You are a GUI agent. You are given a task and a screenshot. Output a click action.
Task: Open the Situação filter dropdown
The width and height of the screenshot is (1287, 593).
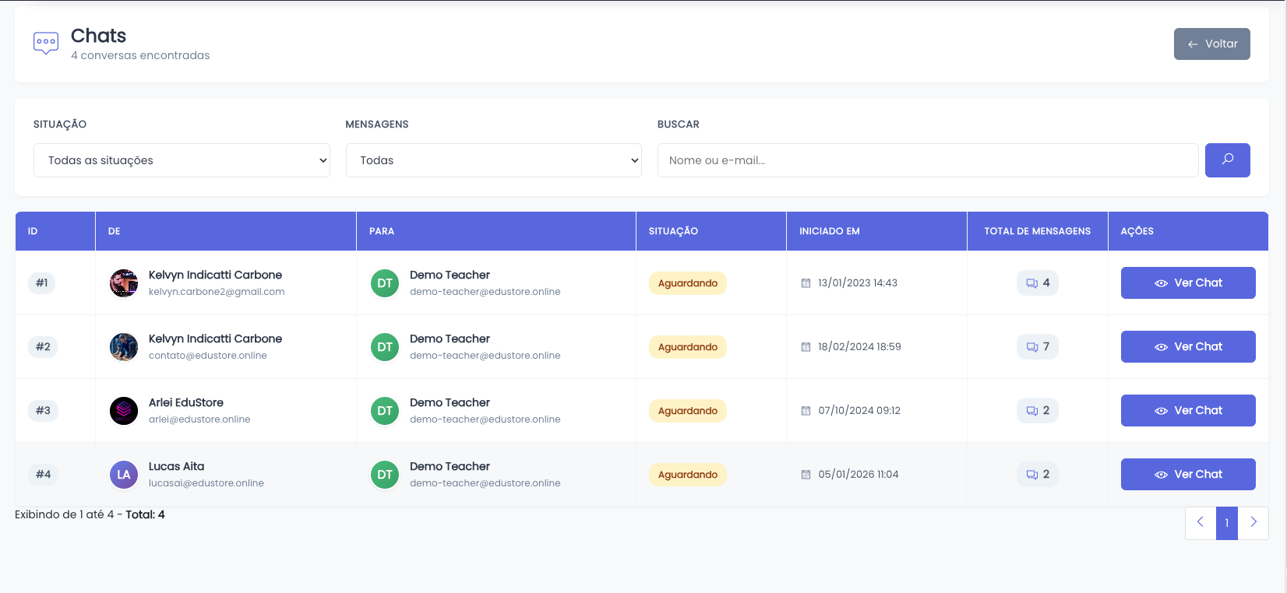coord(182,160)
